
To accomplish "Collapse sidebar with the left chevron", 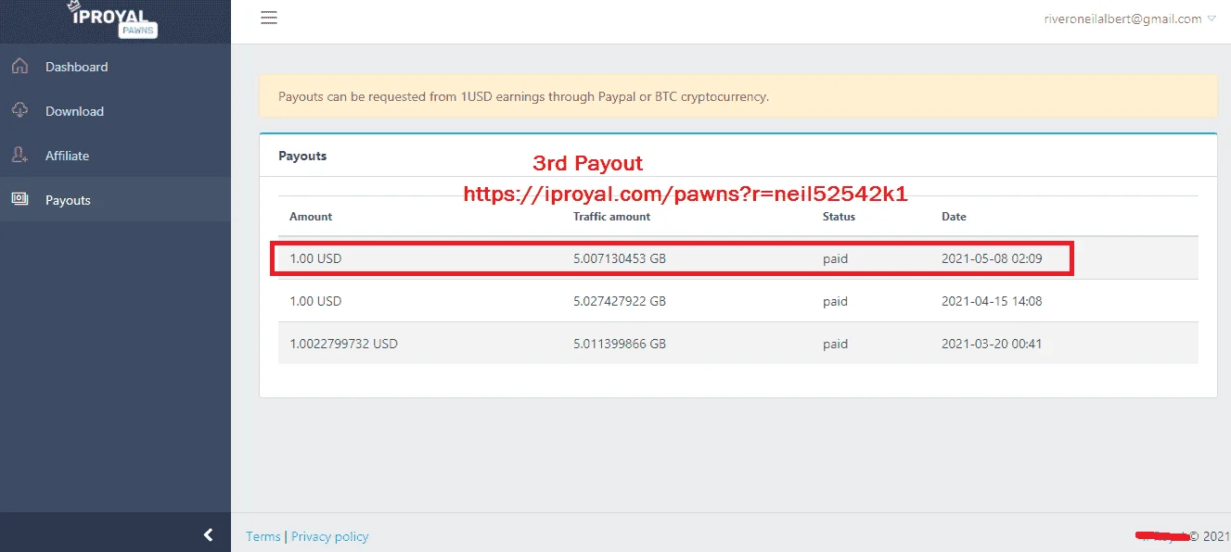I will point(208,534).
